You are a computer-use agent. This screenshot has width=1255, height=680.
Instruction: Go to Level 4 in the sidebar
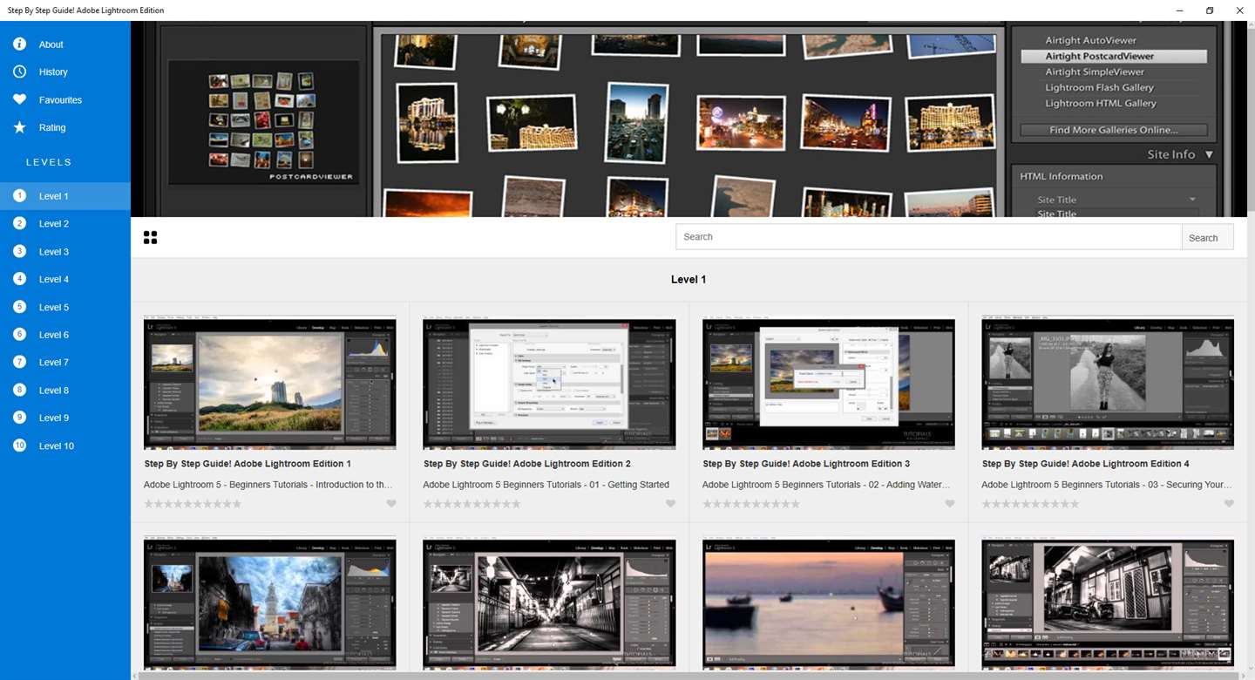[x=65, y=279]
